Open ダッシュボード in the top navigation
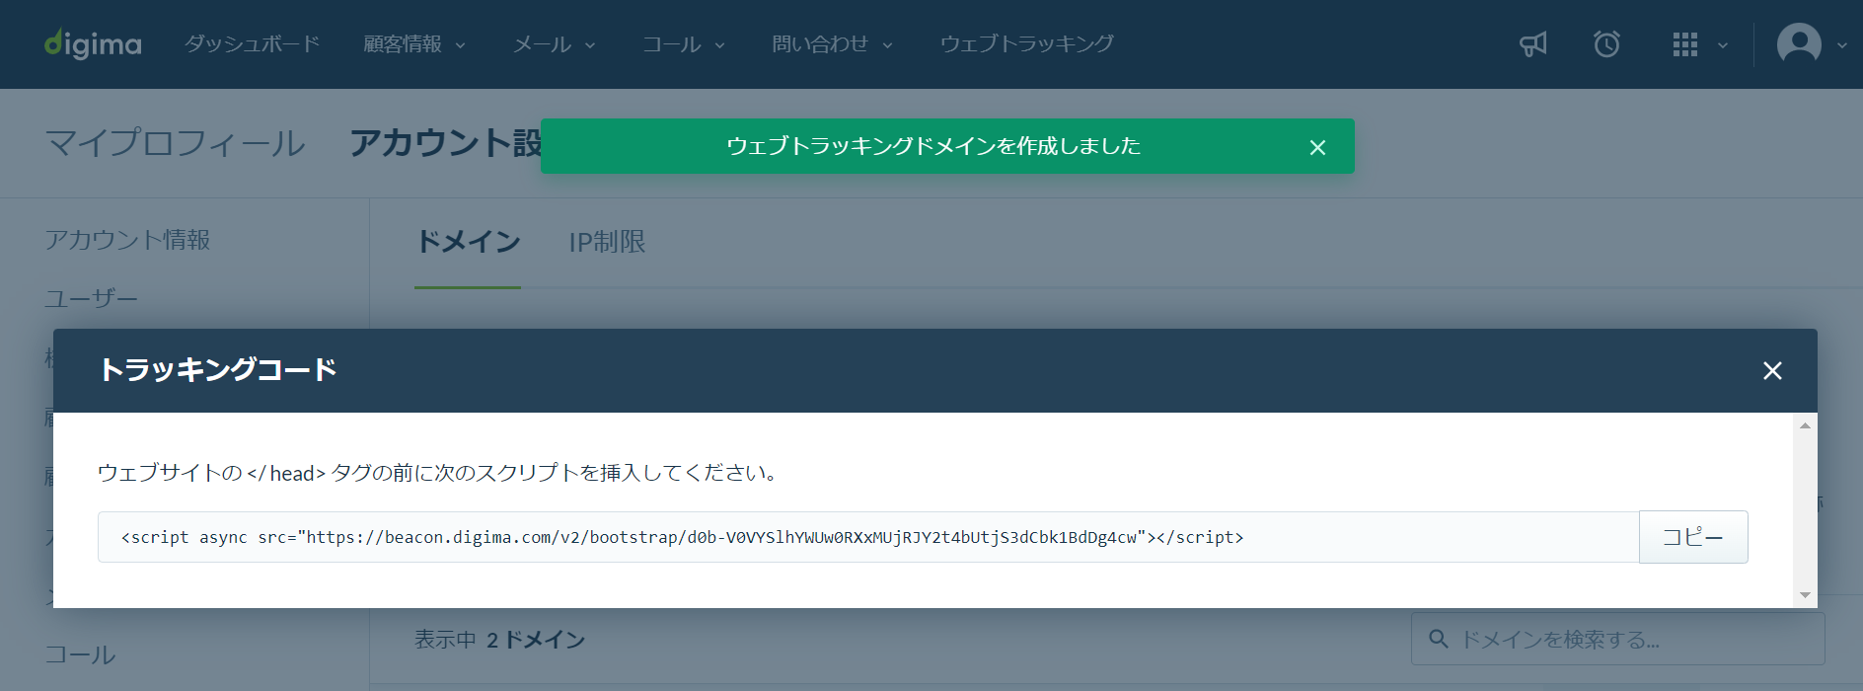 pyautogui.click(x=253, y=44)
